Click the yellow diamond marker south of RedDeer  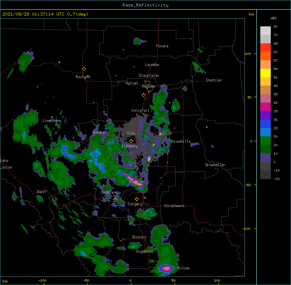pyautogui.click(x=143, y=95)
